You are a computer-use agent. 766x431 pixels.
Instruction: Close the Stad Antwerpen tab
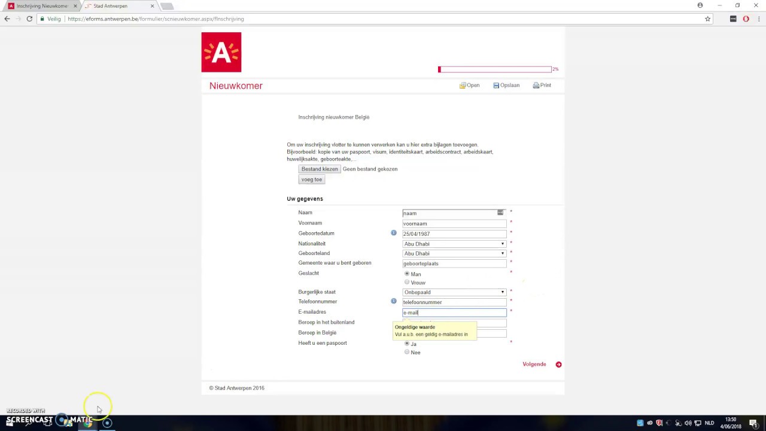point(152,6)
